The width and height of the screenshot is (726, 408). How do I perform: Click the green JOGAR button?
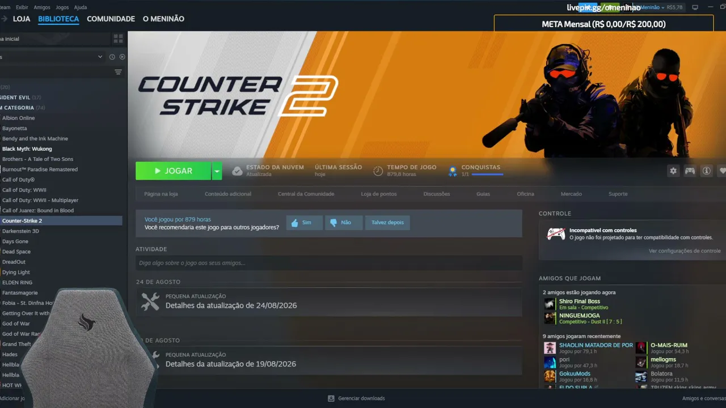click(x=174, y=171)
